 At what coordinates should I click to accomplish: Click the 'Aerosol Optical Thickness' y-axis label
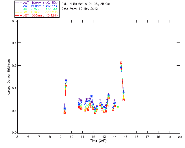[9, 77]
